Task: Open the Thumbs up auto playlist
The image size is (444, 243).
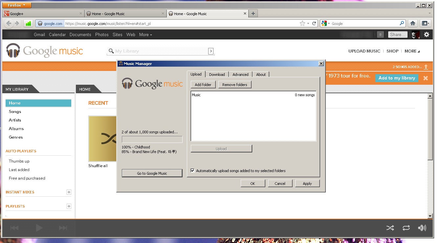Action: [19, 161]
